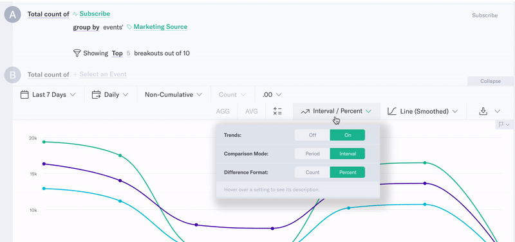Click the download export icon

pos(482,111)
